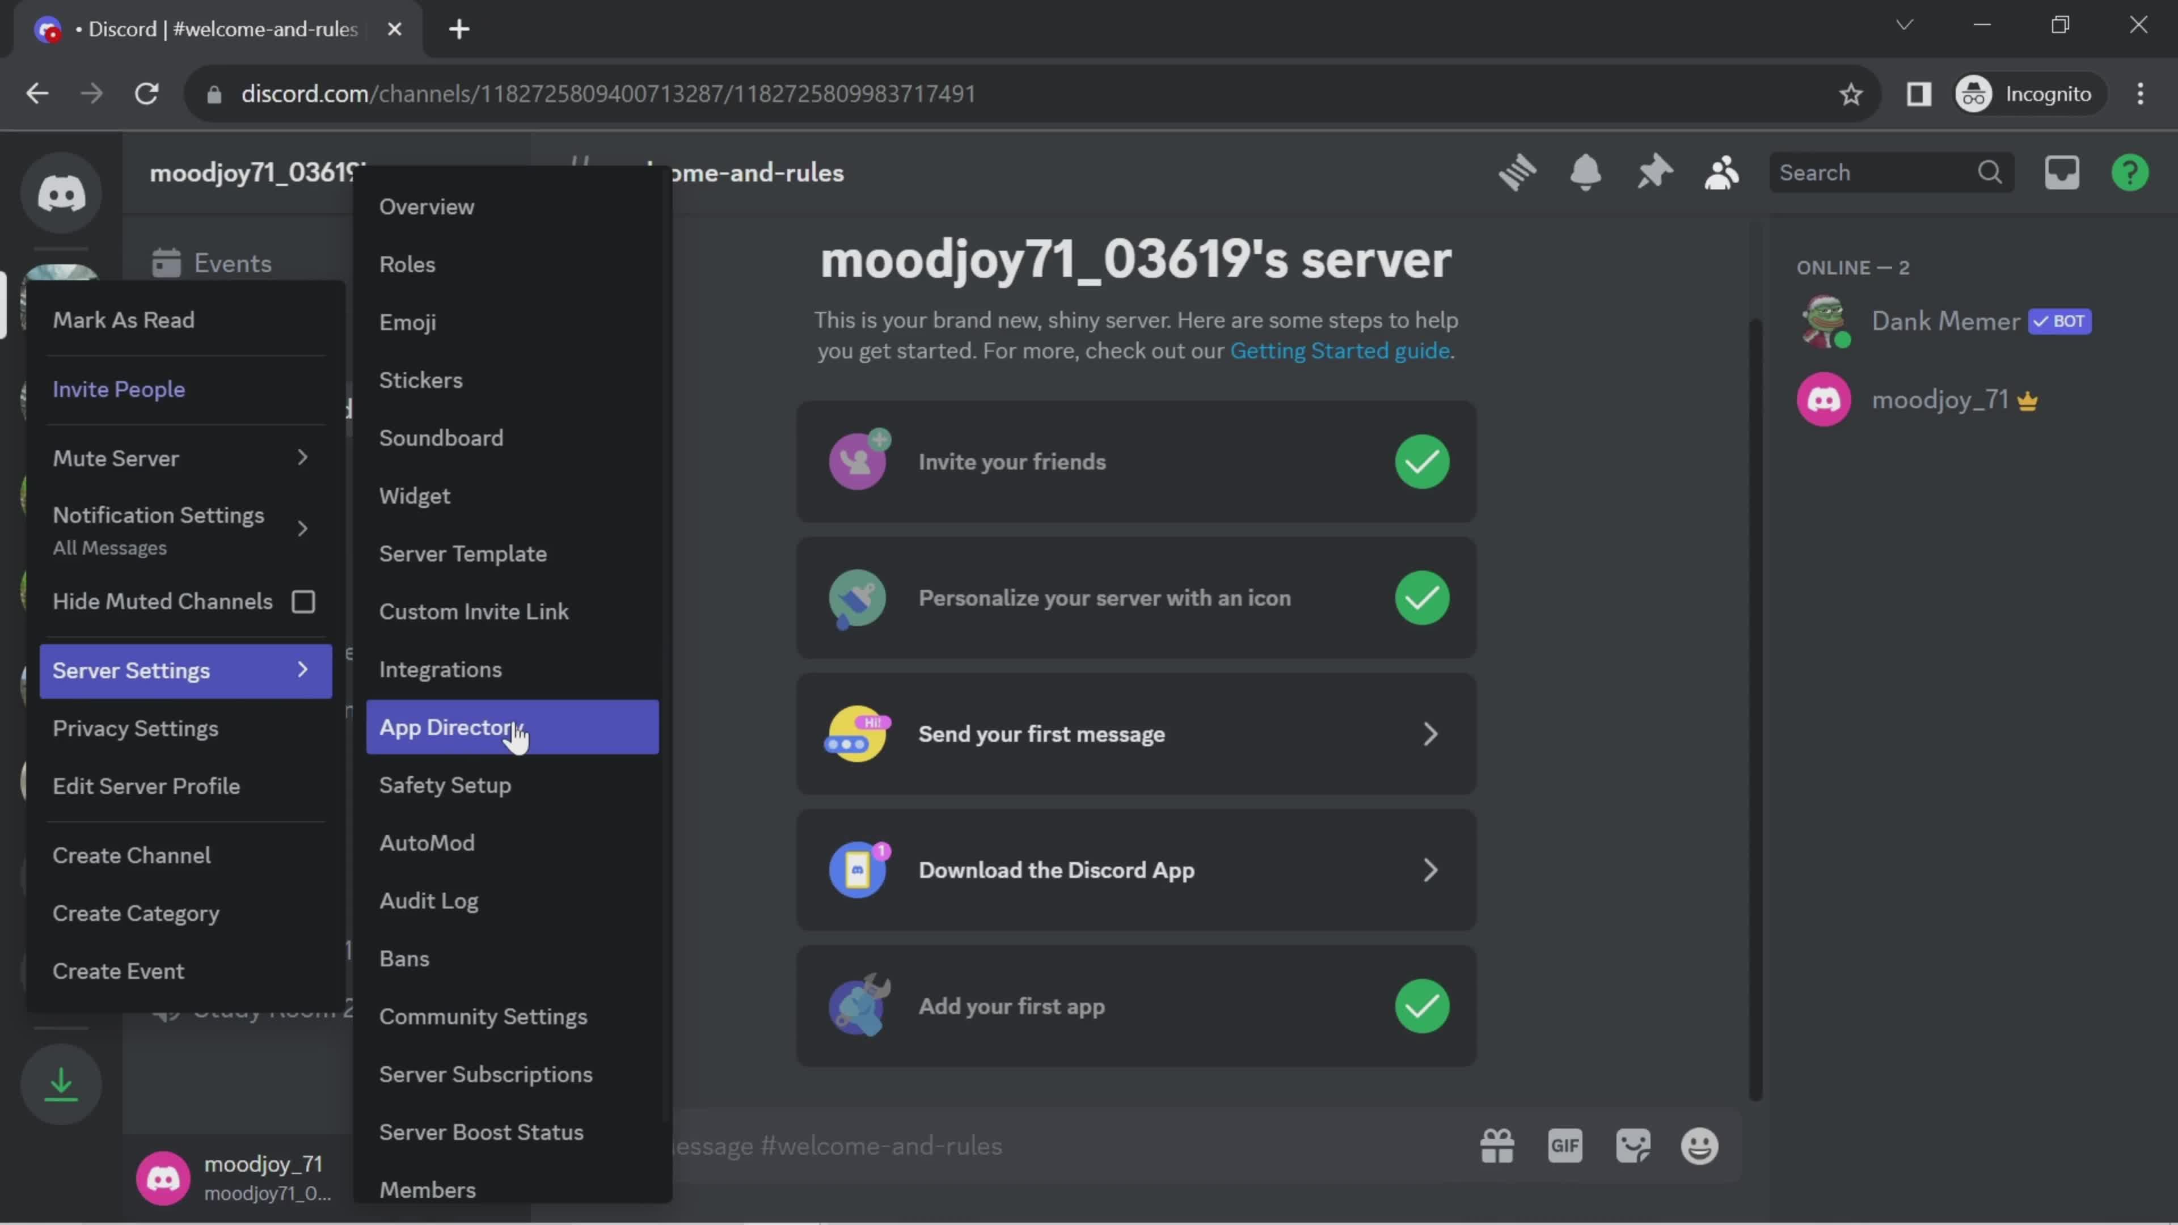The width and height of the screenshot is (2178, 1225).
Task: Open Integrations setting
Action: (x=512, y=670)
